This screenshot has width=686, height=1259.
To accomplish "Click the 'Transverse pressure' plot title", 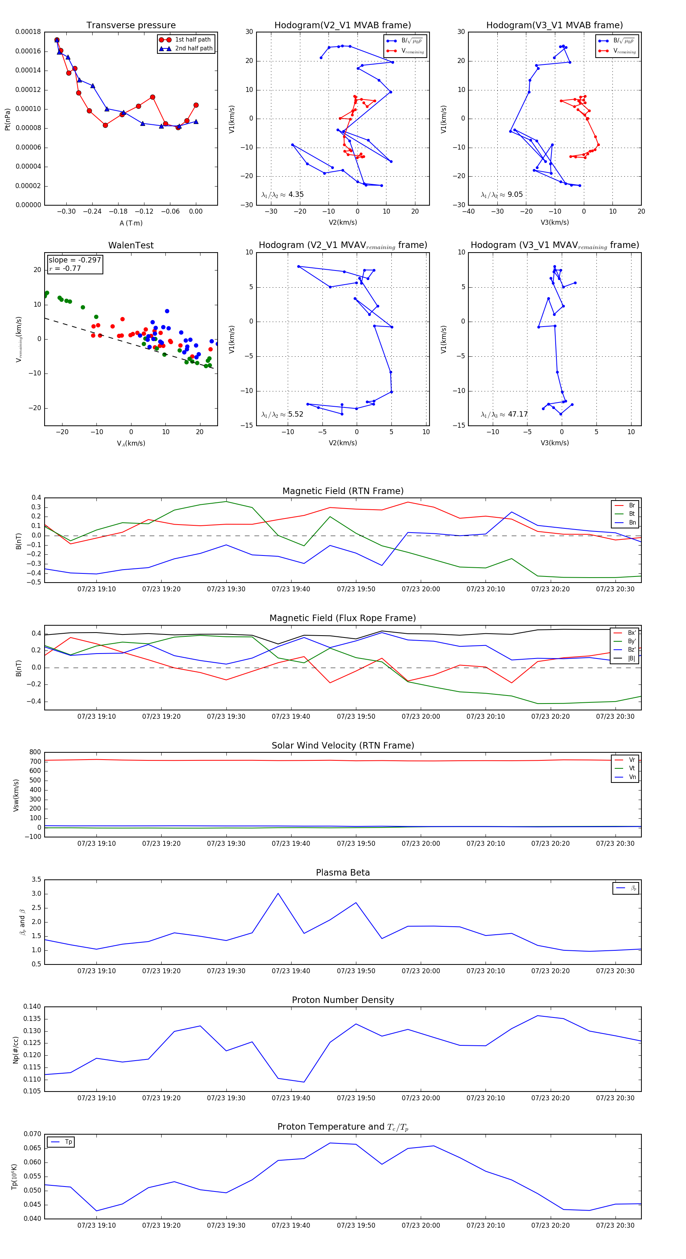I will [131, 26].
